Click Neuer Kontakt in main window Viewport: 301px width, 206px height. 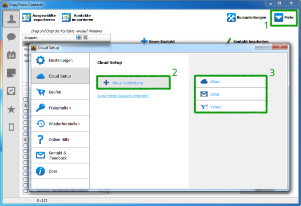[x=158, y=41]
